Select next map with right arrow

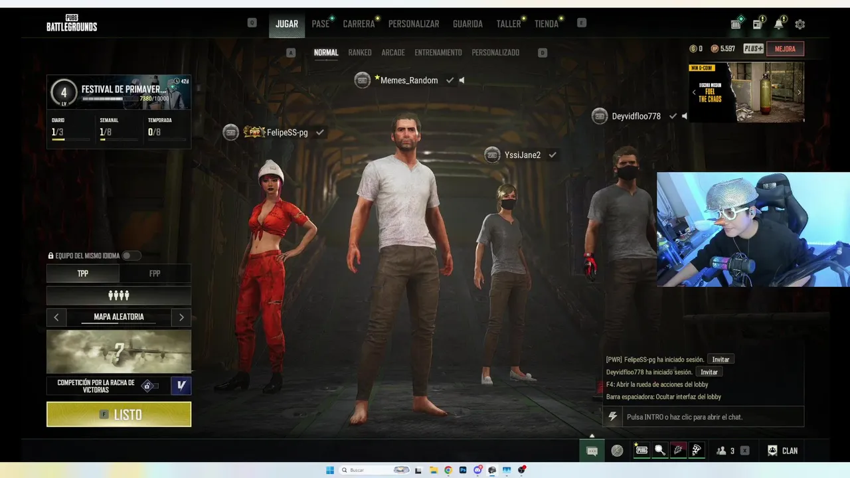click(181, 317)
